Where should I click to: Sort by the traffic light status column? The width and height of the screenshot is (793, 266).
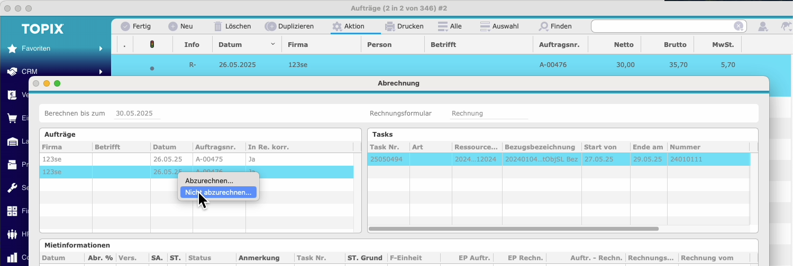pyautogui.click(x=152, y=45)
